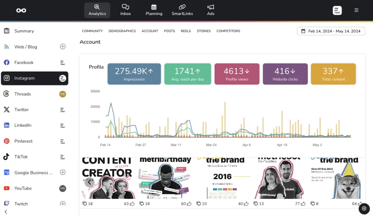Click the TikTok account badge
Screen dimensions: 373x216
point(63,157)
